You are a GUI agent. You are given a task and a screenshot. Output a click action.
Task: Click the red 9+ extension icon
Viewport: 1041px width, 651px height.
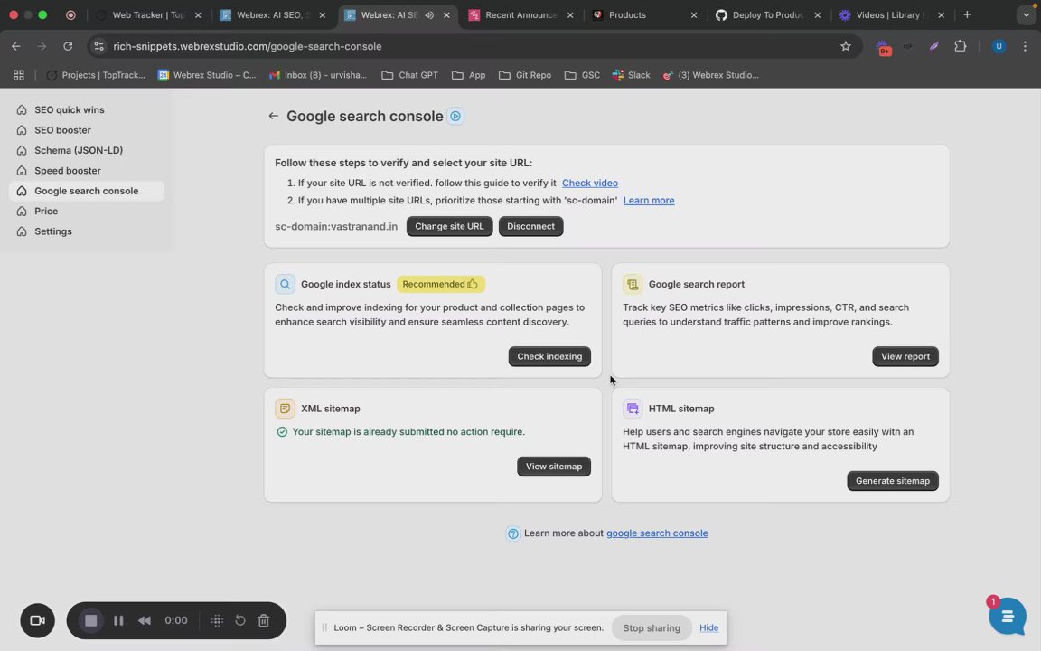pos(884,47)
